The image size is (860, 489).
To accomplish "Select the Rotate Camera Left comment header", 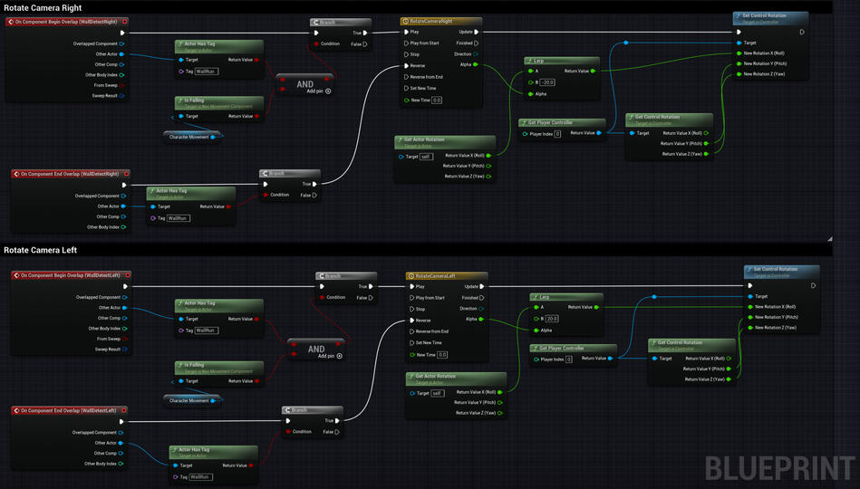I will click(41, 250).
